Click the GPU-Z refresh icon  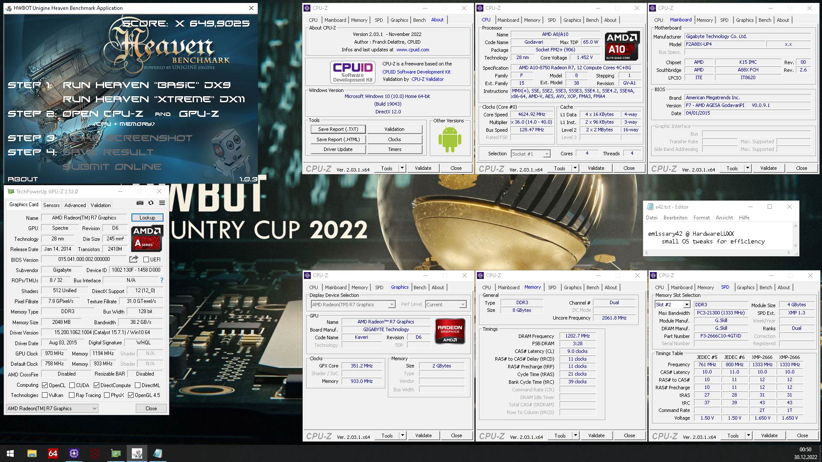(x=151, y=203)
